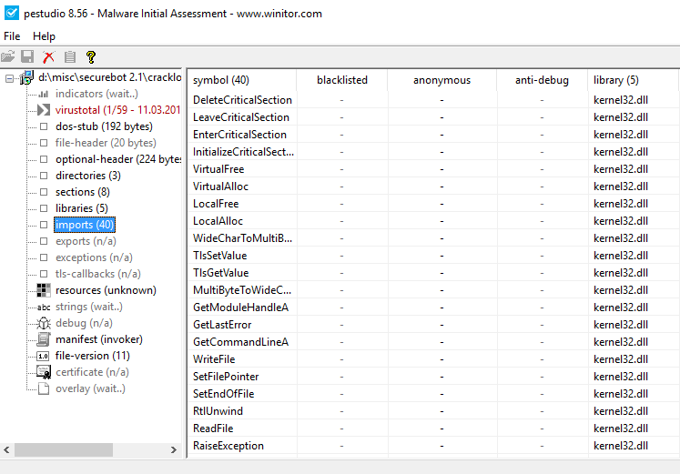
Task: Click the red X close-file icon
Action: [49, 57]
